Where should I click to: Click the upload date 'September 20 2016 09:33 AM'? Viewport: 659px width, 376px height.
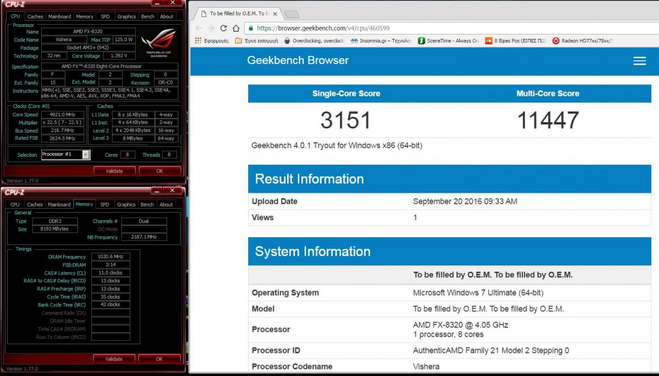tap(465, 201)
